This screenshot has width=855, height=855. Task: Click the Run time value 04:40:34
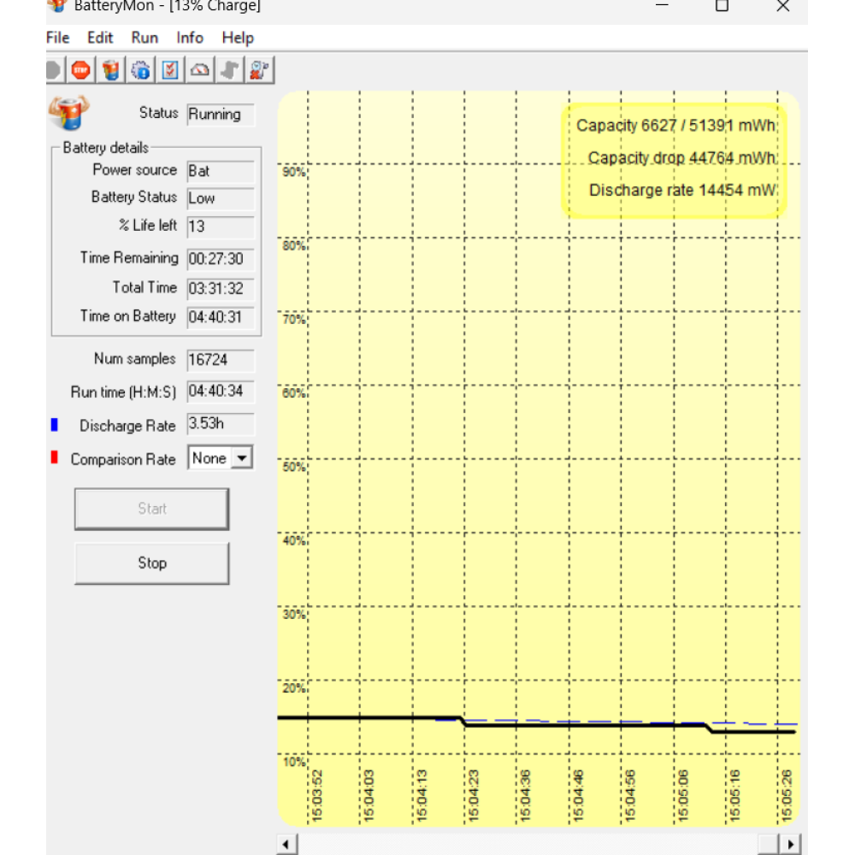[x=221, y=392]
